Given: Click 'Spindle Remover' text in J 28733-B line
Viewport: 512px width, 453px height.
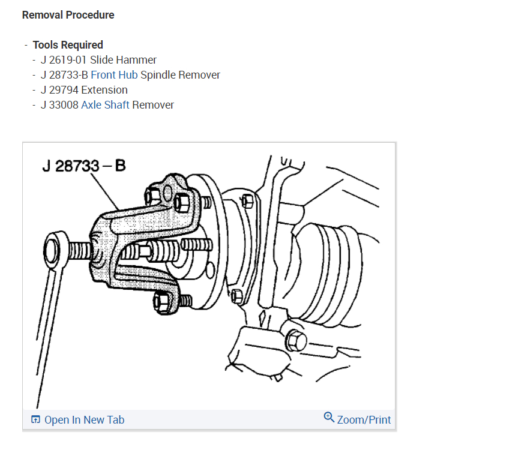Looking at the screenshot, I should tap(180, 75).
